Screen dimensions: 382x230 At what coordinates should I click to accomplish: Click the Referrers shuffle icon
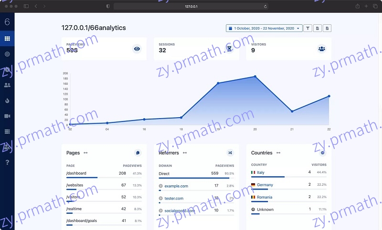[x=230, y=153]
